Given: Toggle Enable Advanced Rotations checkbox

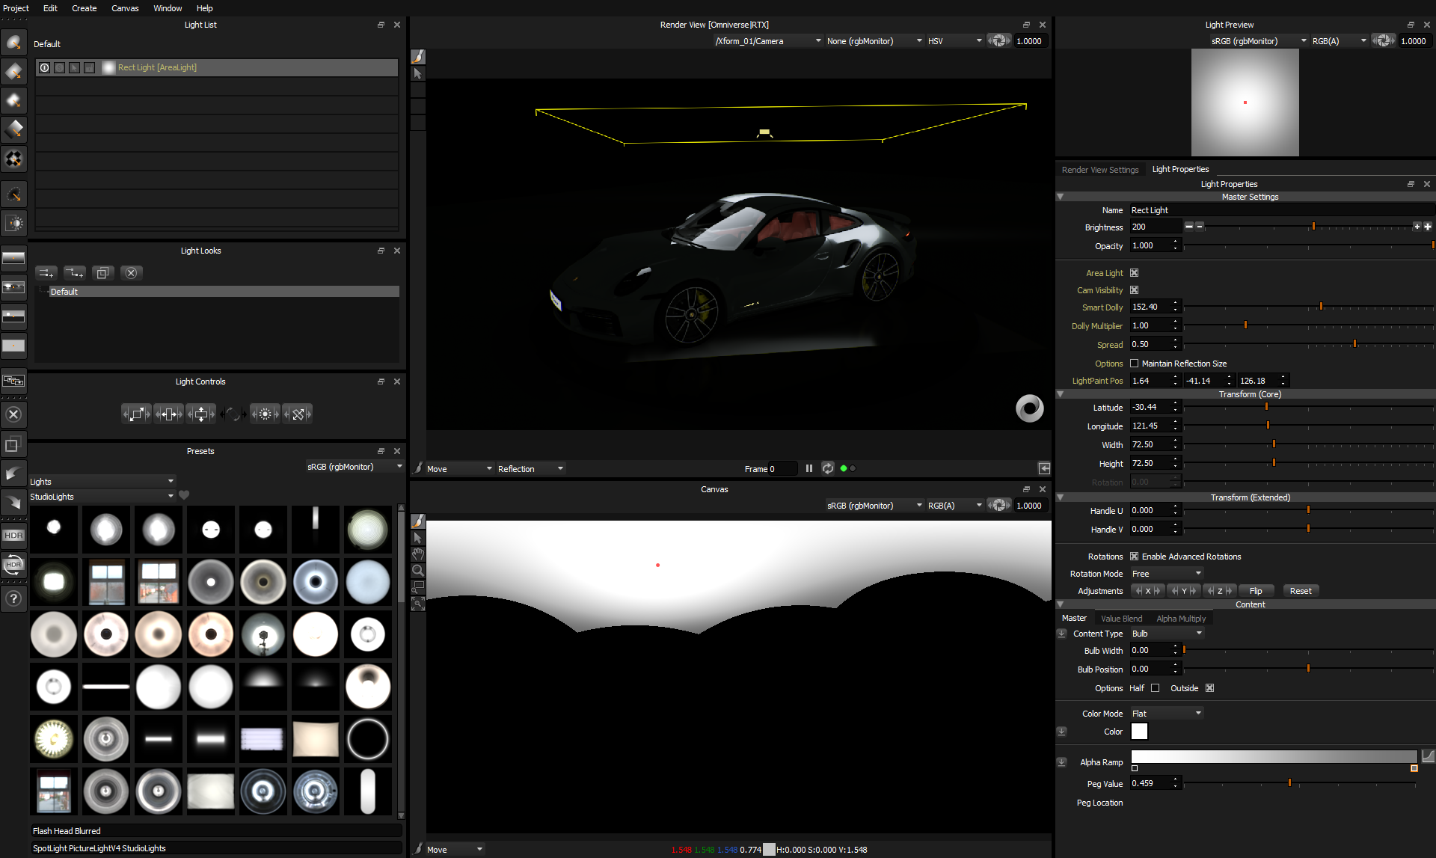Looking at the screenshot, I should pyautogui.click(x=1134, y=557).
